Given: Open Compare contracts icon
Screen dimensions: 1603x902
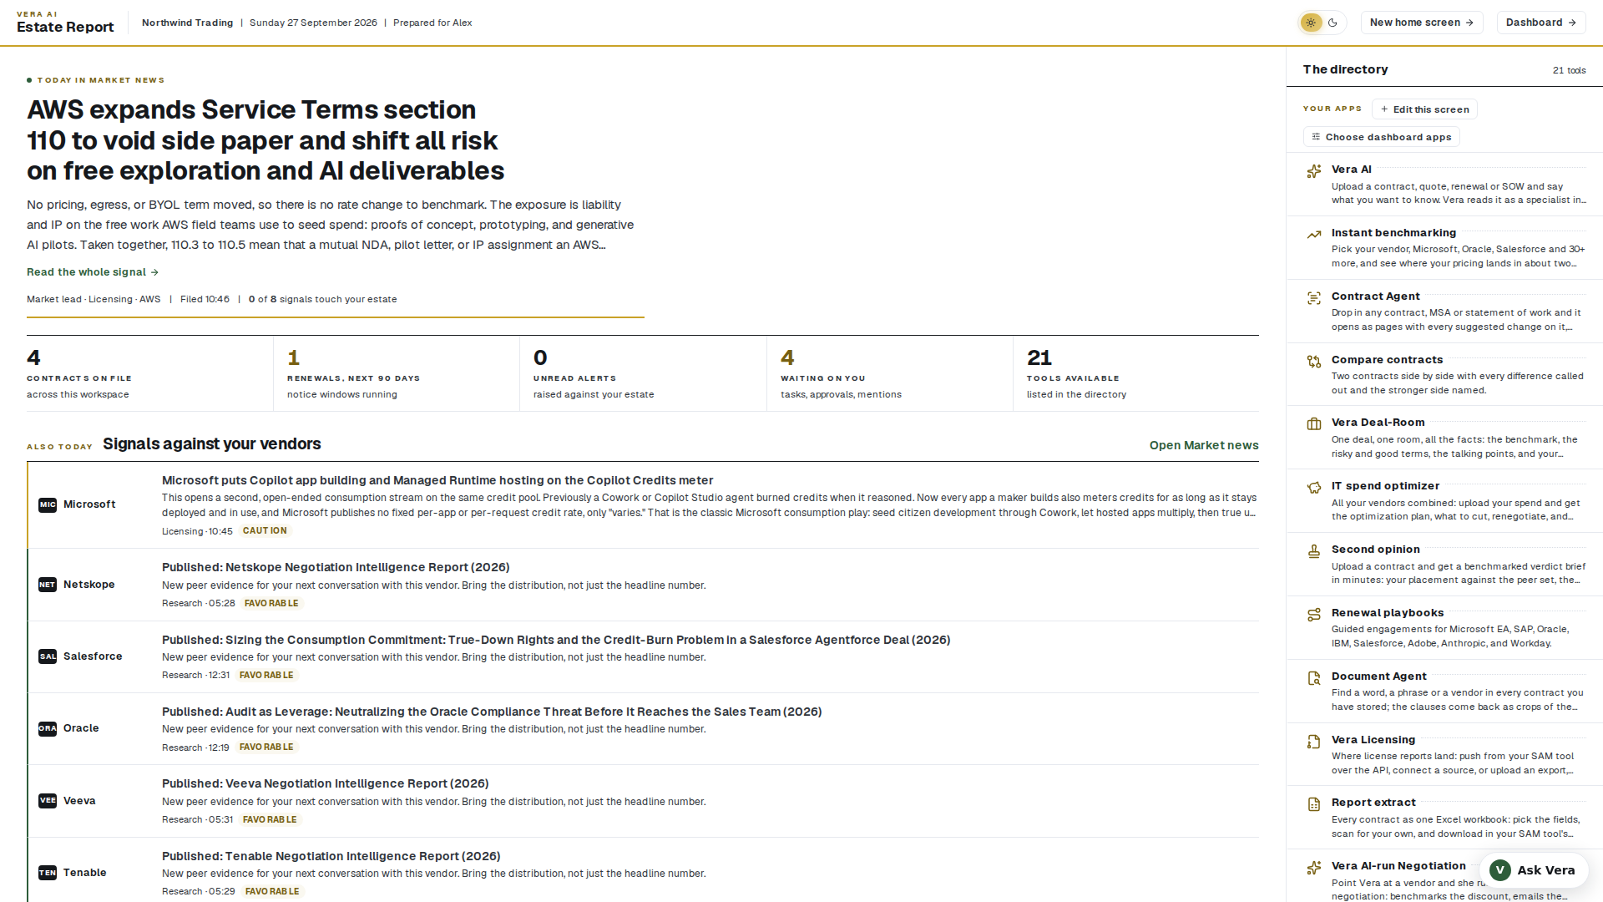Looking at the screenshot, I should coord(1314,362).
